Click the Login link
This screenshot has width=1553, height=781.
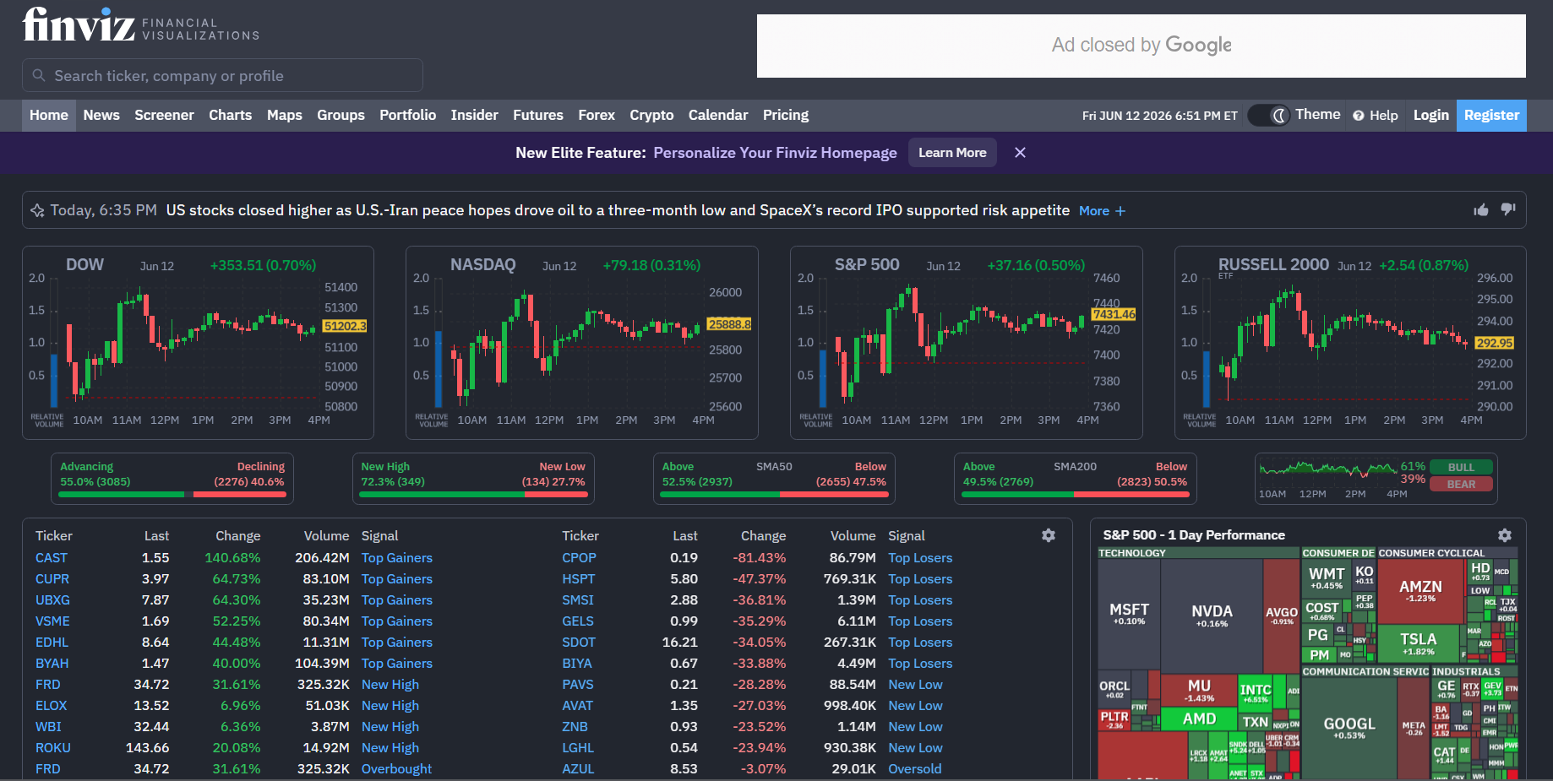(x=1431, y=115)
